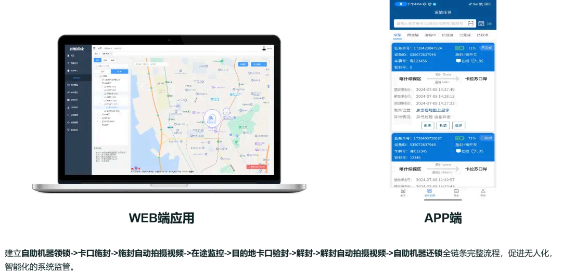Click the 更多 button
This screenshot has width=562, height=275.
[x=459, y=125]
